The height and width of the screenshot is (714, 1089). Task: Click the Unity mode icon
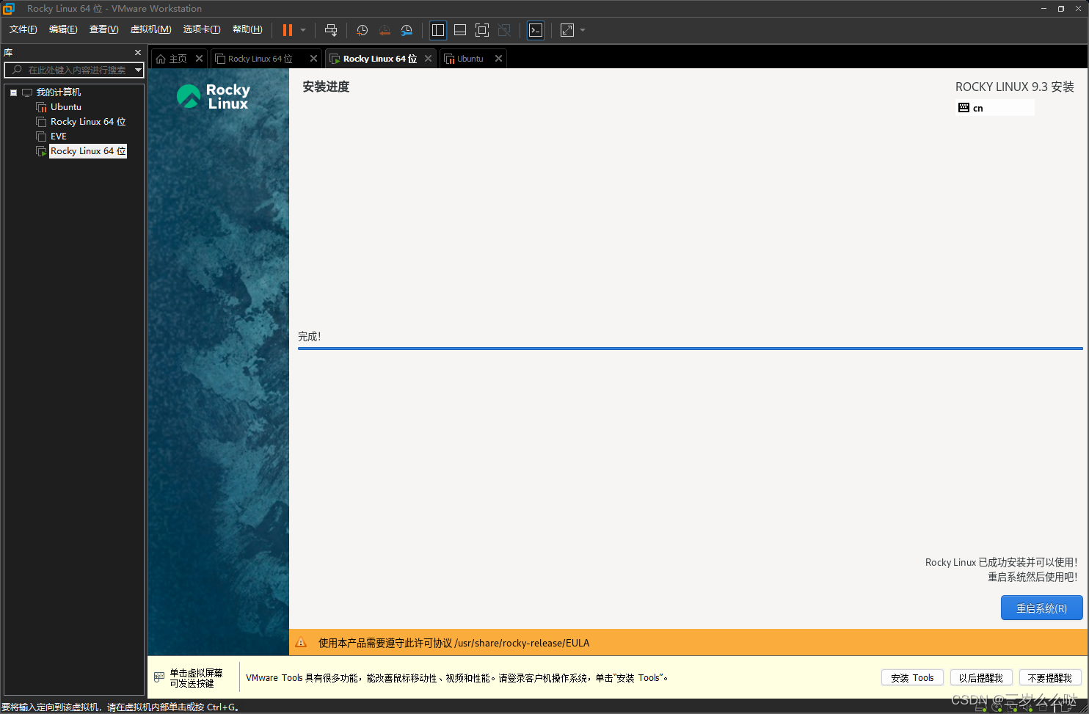[504, 30]
